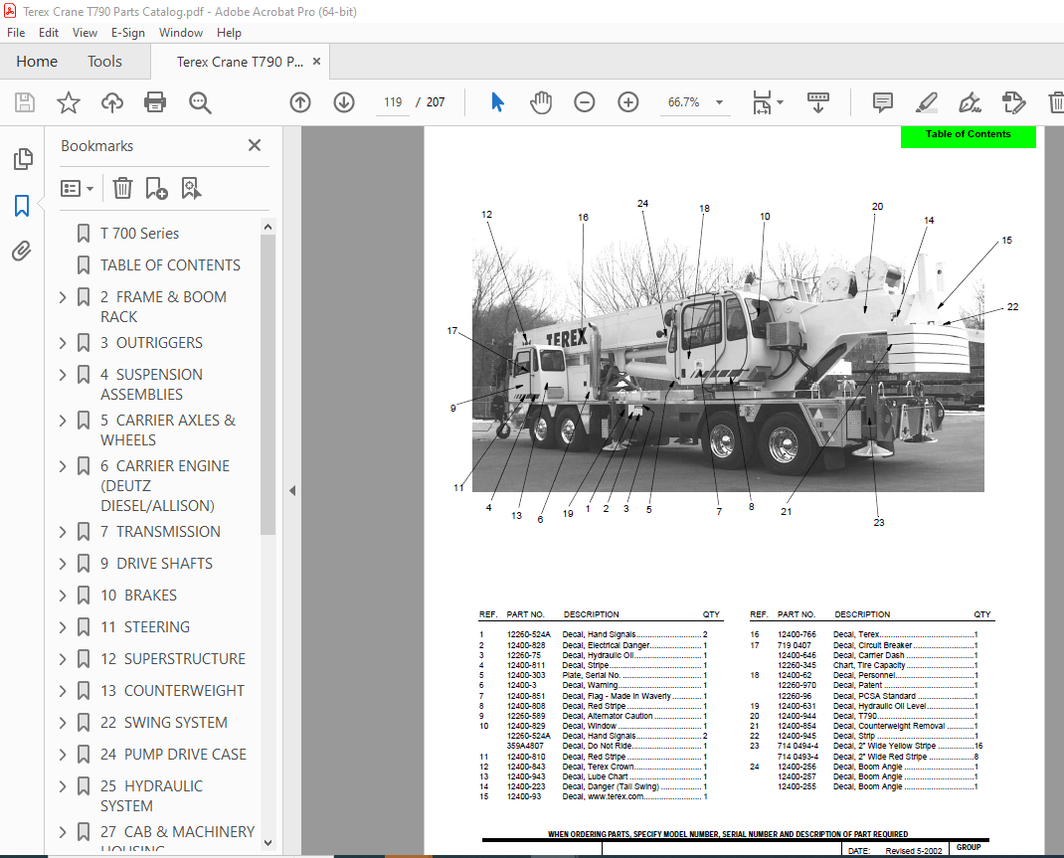The width and height of the screenshot is (1064, 858).
Task: Expand the 5 CARRIER AXLES & WHEELS bookmark
Action: pos(63,421)
